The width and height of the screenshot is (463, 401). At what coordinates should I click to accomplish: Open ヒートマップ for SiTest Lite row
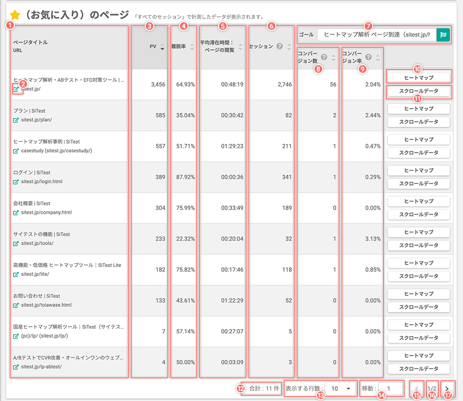pos(419,263)
